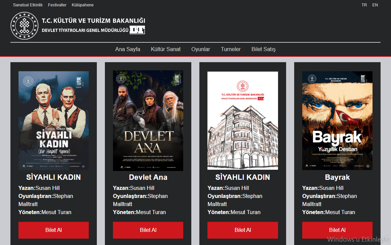Open the Kültür Sanat menu item
391x245 pixels.
(x=166, y=49)
